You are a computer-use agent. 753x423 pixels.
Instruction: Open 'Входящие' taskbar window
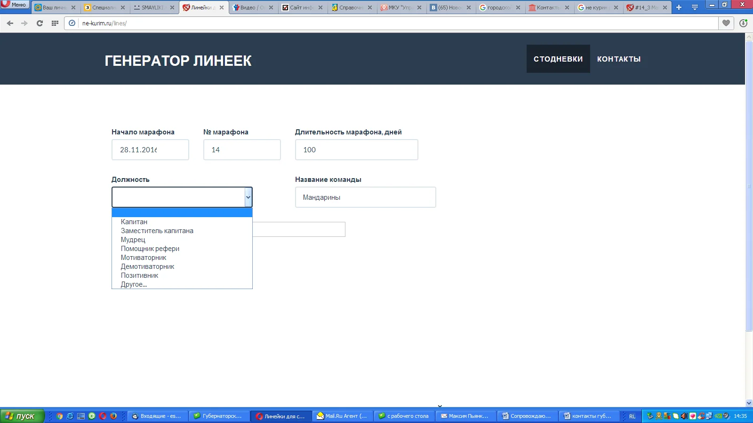pyautogui.click(x=158, y=416)
